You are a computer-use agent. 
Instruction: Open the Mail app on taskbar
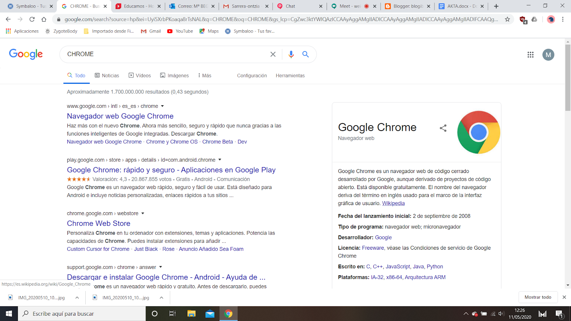click(x=210, y=314)
